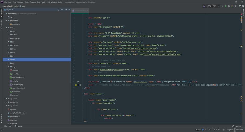Viewport: 245px width, 132px height.
Task: Open the File menu
Action: pyautogui.click(x=6, y=2)
